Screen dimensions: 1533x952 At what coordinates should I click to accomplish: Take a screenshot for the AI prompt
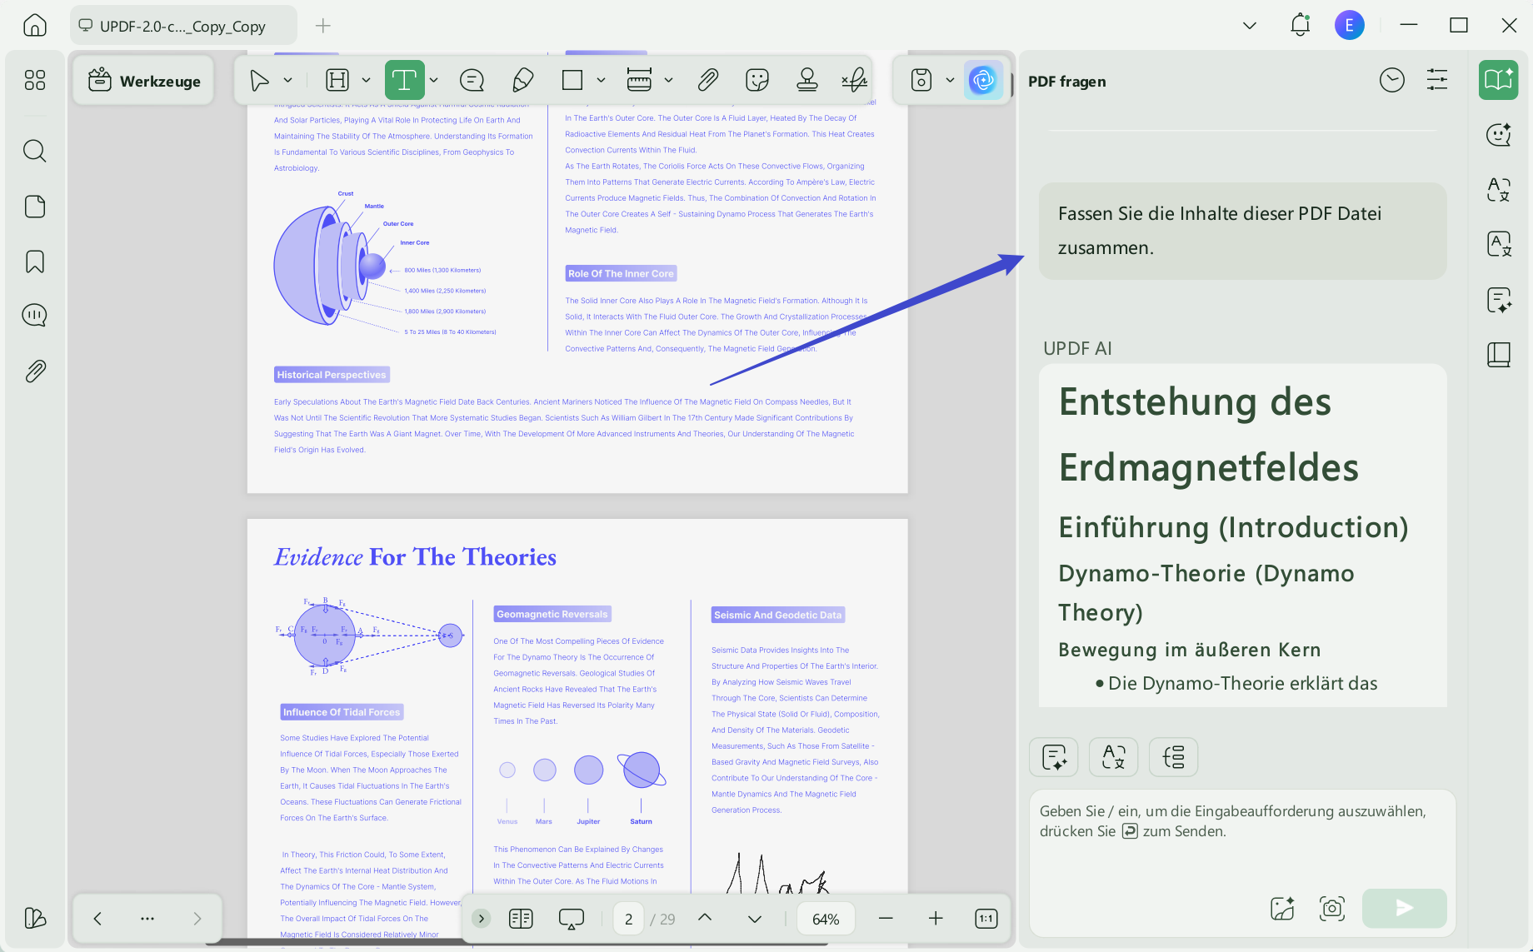1332,908
